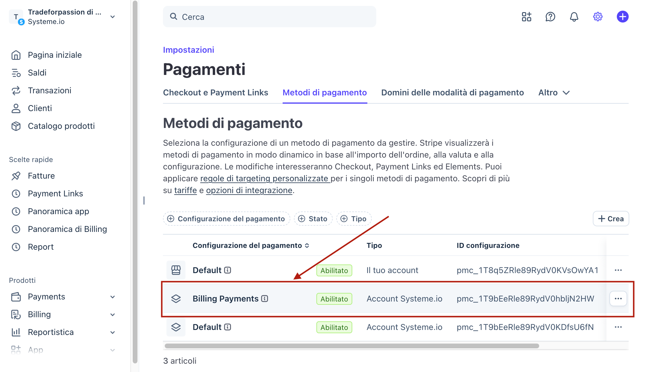Viewport: 650px width, 372px height.
Task: Open the Billing Payments configuration name
Action: (225, 299)
